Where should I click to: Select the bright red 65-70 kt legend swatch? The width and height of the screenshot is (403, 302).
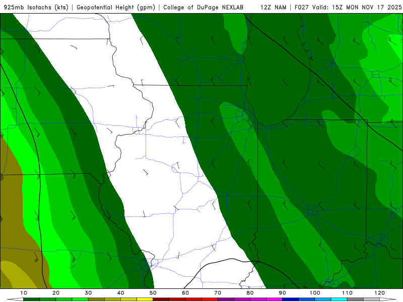(210, 299)
